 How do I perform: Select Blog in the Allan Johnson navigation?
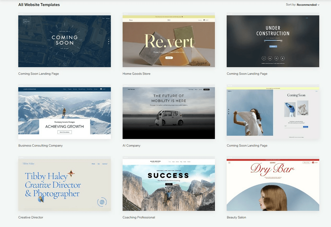181,162
